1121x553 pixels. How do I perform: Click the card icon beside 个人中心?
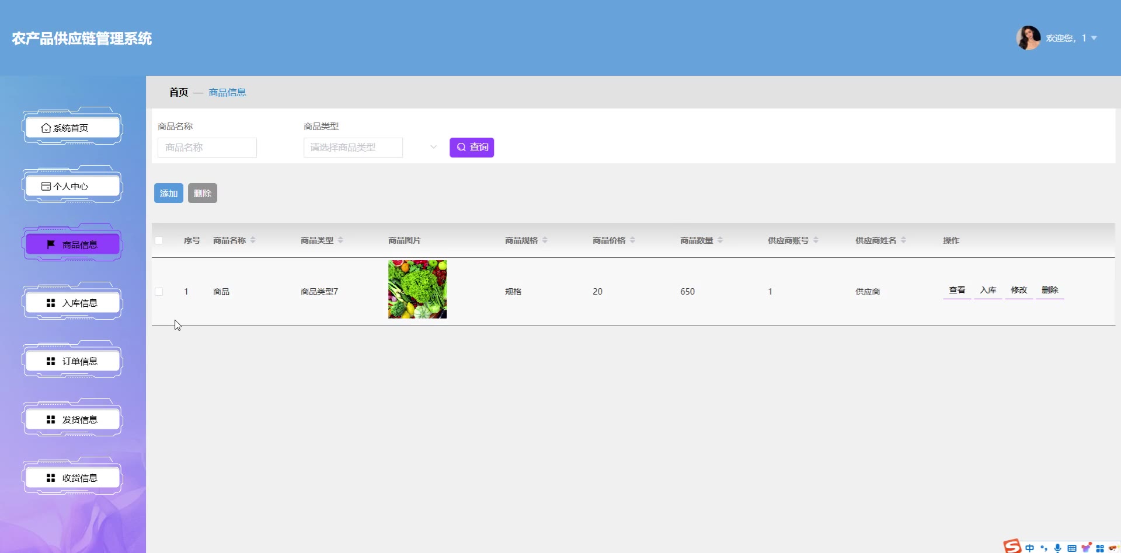coord(46,186)
